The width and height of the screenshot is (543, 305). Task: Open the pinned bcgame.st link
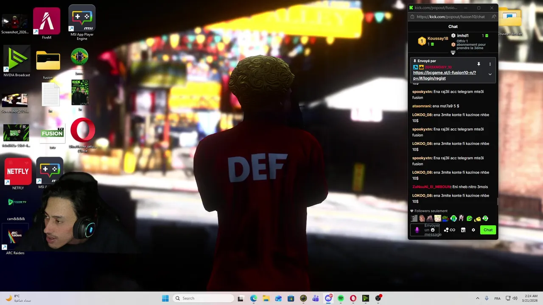pyautogui.click(x=445, y=75)
